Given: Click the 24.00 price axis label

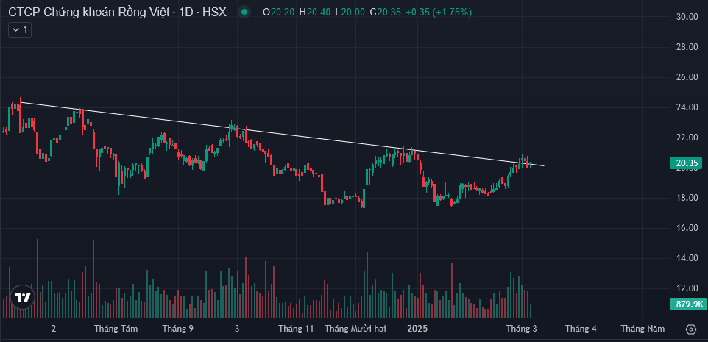Looking at the screenshot, I should coord(687,107).
